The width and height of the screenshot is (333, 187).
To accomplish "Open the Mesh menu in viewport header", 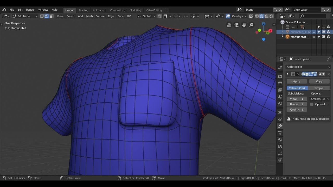I will tap(89, 16).
